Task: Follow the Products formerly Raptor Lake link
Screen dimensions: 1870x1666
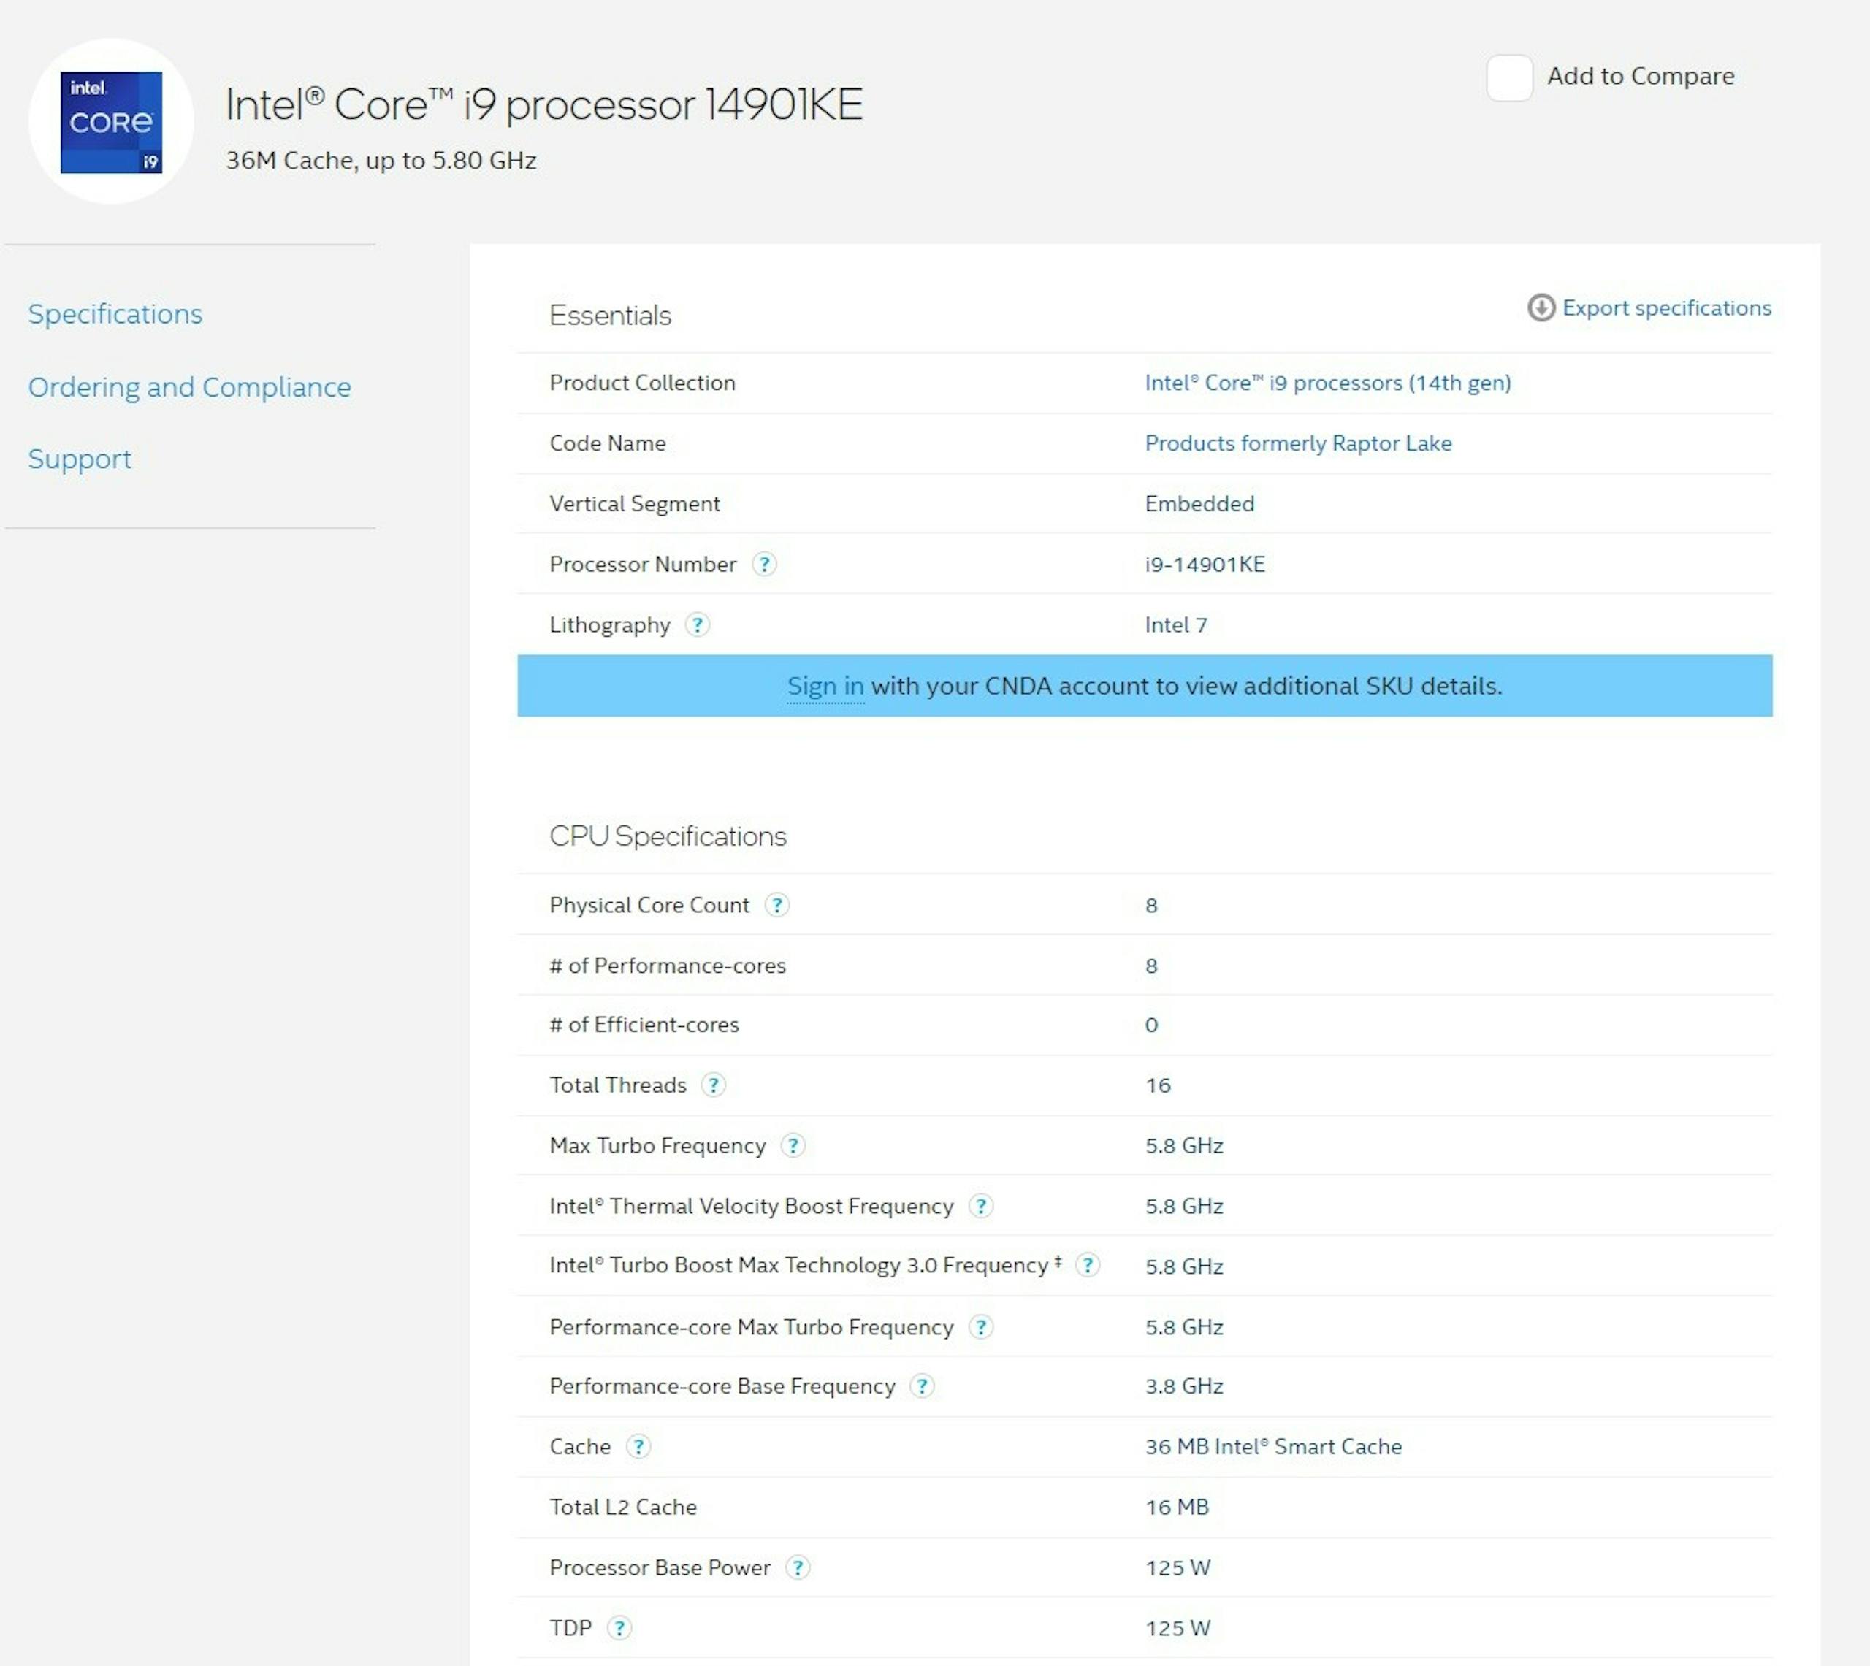Action: (x=1298, y=443)
